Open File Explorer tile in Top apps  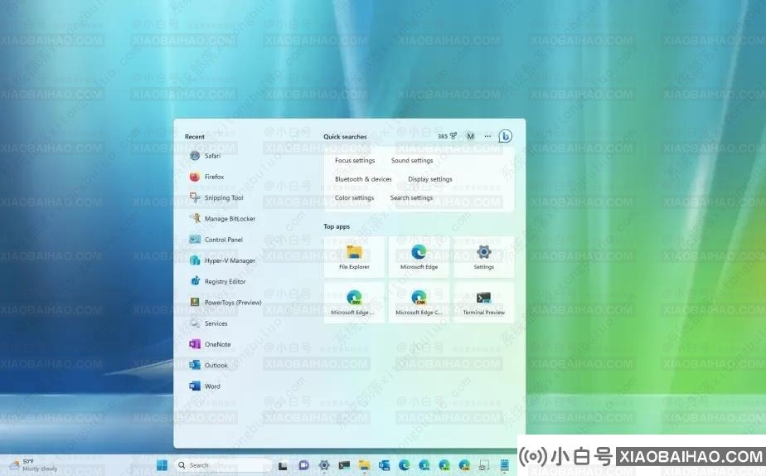pos(354,257)
